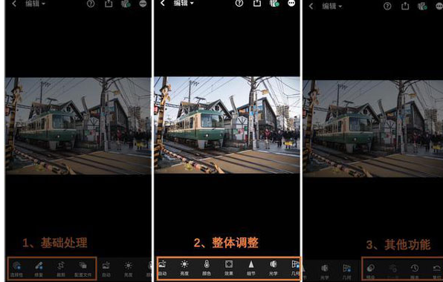Viewport: 443px width, 282px height.
Task: Check the cloud sync icon in the middle screen
Action: (x=274, y=4)
